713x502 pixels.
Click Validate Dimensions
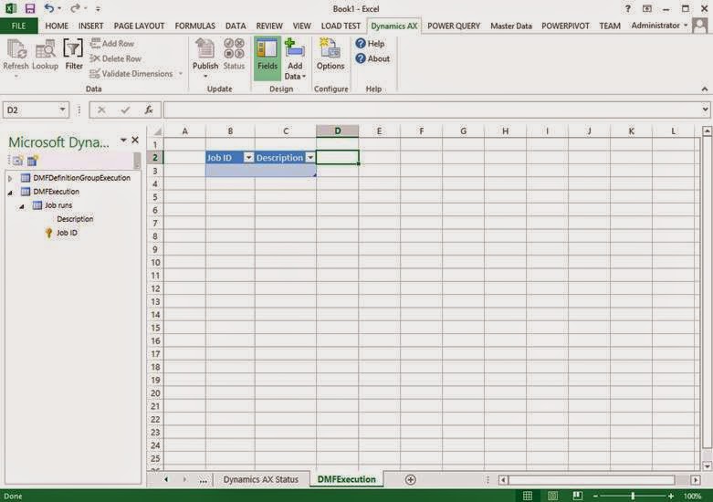pyautogui.click(x=131, y=74)
